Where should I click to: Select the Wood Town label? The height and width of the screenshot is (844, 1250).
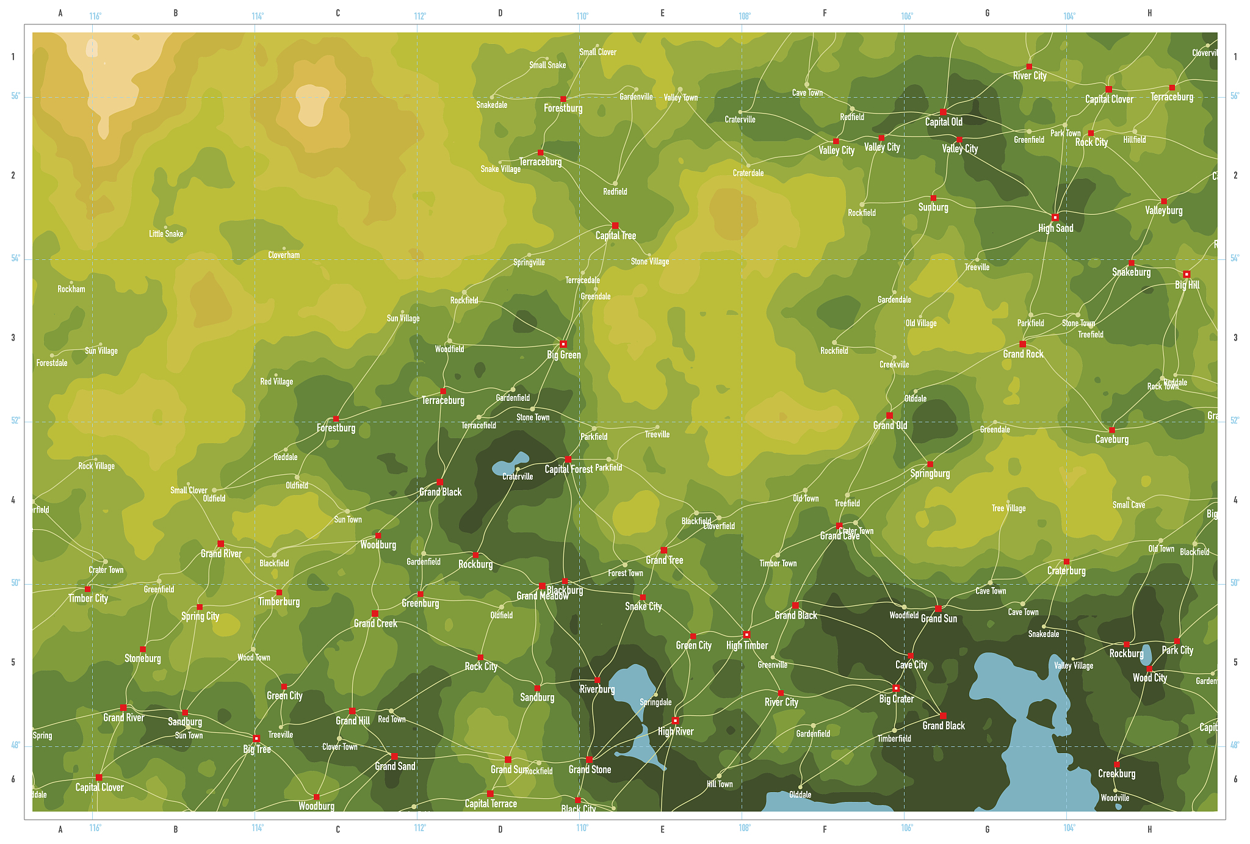[254, 658]
